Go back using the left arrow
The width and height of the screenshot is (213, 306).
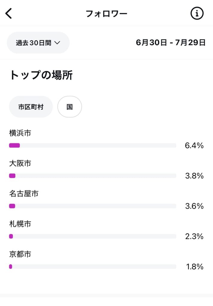(9, 14)
